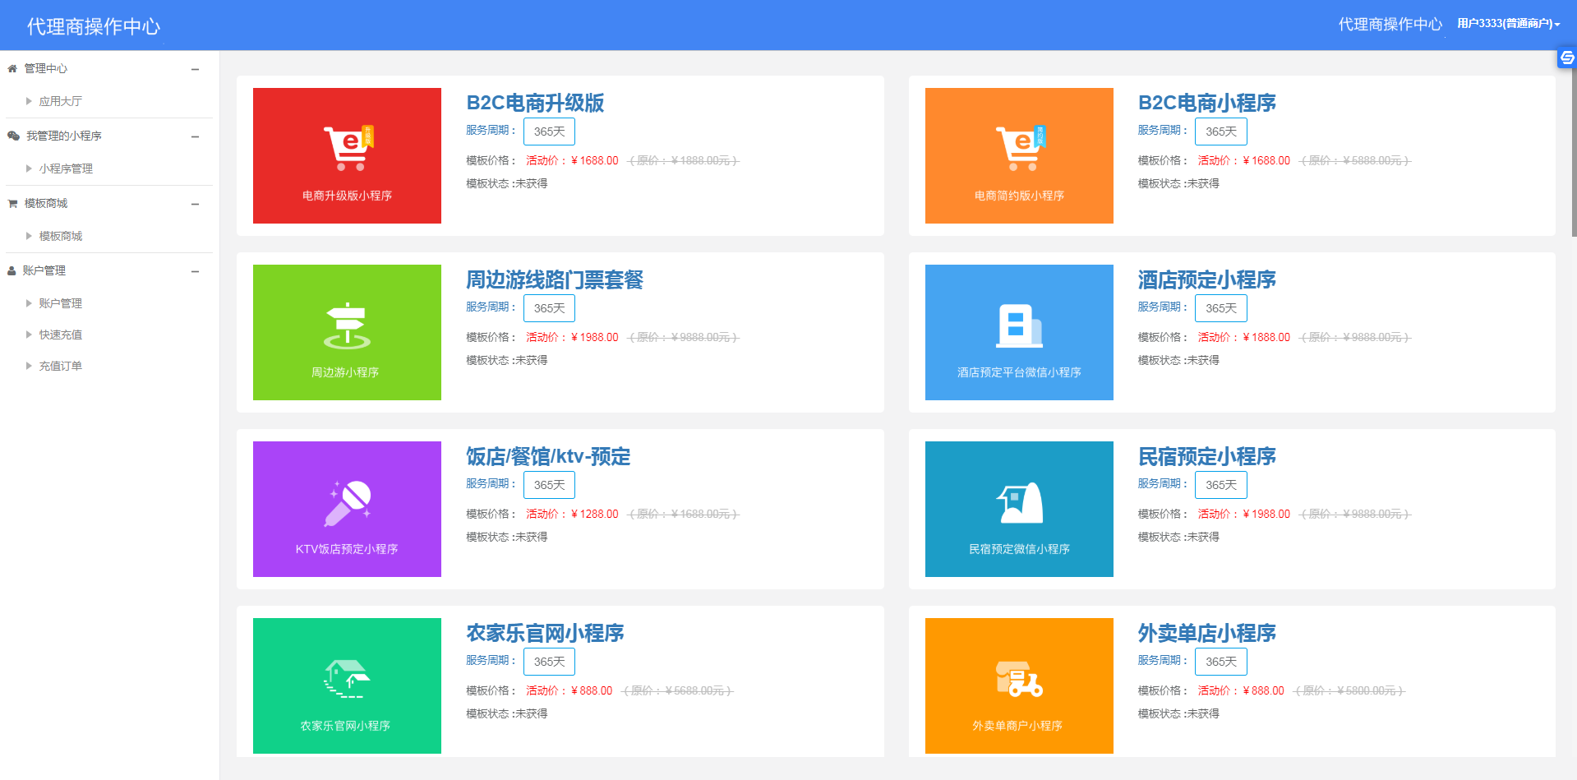Click the teal tile for 民宿预定微信小程序
The width and height of the screenshot is (1577, 780).
tap(1018, 509)
